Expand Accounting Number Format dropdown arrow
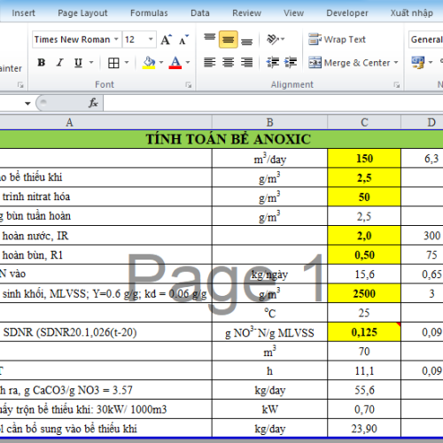The image size is (443, 443). tap(431, 63)
